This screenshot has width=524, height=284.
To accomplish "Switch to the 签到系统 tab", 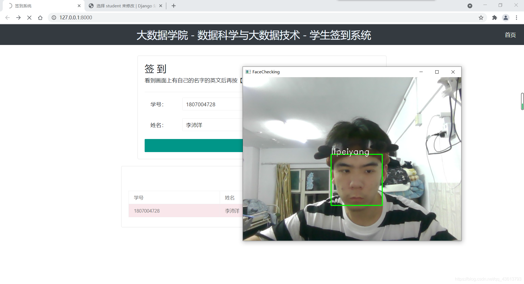I will (x=44, y=6).
